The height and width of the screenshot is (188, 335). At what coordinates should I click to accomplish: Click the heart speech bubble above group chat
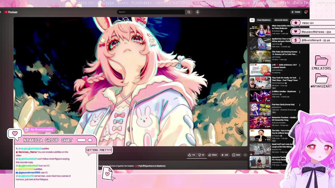pyautogui.click(x=15, y=134)
